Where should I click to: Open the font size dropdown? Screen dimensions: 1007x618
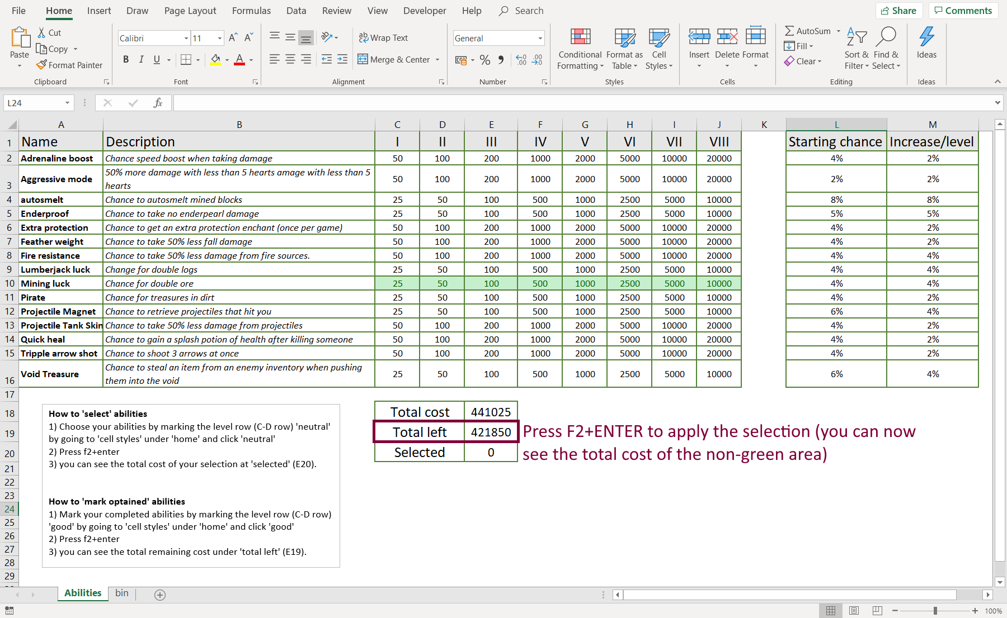point(220,38)
